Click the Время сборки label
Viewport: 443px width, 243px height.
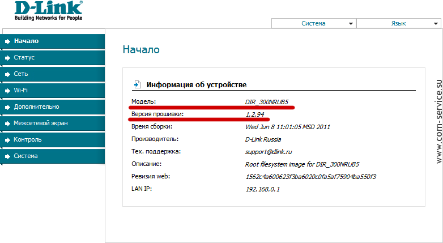click(x=152, y=126)
